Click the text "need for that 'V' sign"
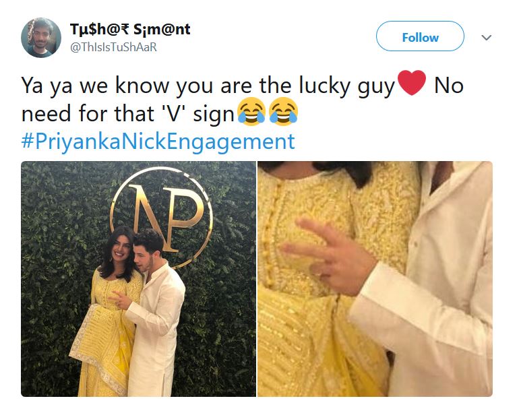This screenshot has width=519, height=407. (128, 113)
